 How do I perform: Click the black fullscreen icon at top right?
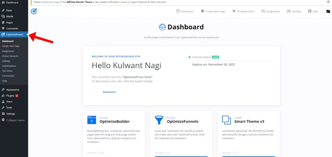point(328,11)
